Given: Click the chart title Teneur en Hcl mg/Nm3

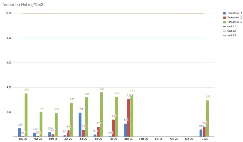Looking at the screenshot, I should coord(22,5).
